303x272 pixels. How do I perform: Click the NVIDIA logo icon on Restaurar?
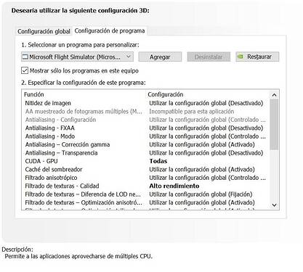coord(240,57)
